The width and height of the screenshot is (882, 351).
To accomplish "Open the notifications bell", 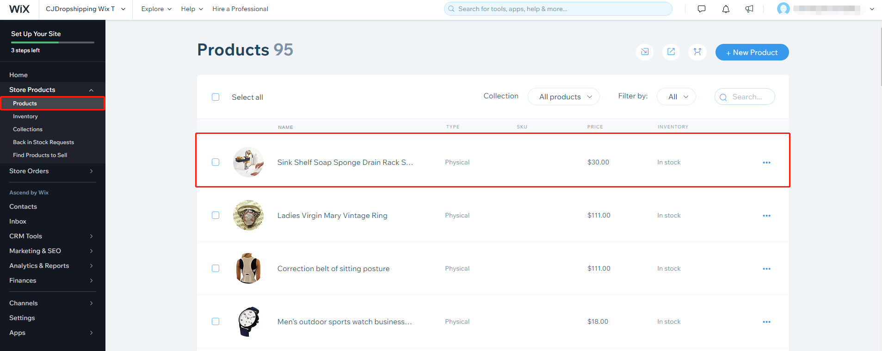I will [x=726, y=9].
